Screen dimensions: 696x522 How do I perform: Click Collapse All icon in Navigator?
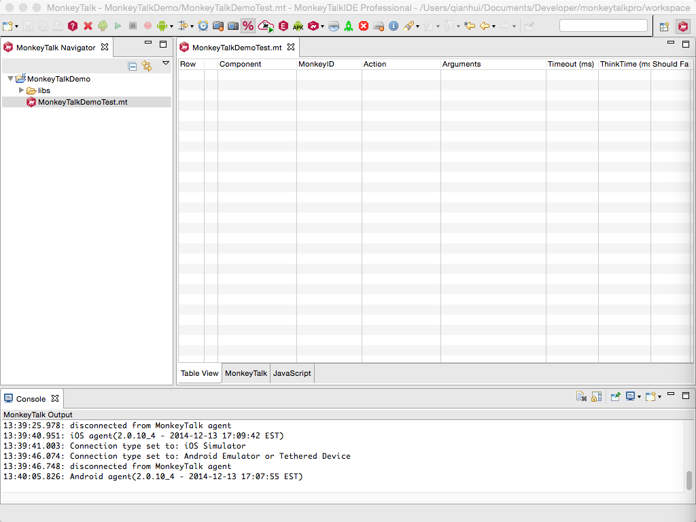[133, 66]
